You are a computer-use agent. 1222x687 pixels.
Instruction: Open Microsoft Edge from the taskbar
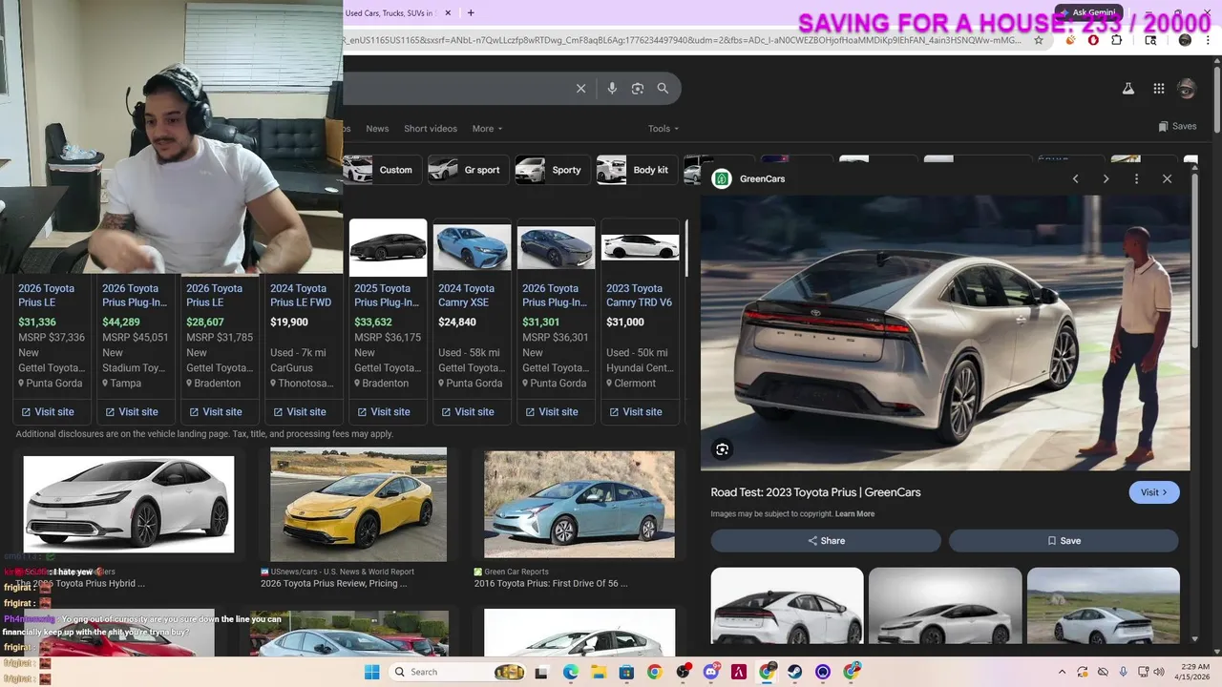(x=571, y=672)
